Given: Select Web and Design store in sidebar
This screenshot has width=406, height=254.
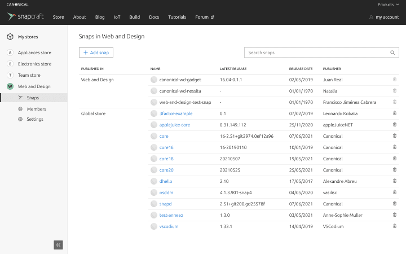Looking at the screenshot, I should [x=34, y=86].
